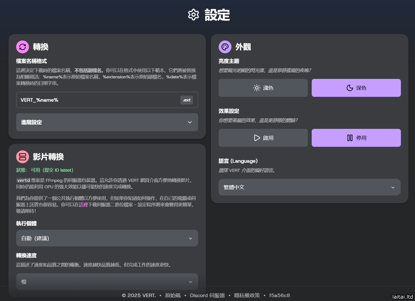Click the settings gear icon in header
This screenshot has height=301, width=415.
(x=193, y=15)
